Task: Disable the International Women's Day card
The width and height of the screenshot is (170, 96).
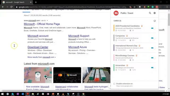Action: point(153,48)
